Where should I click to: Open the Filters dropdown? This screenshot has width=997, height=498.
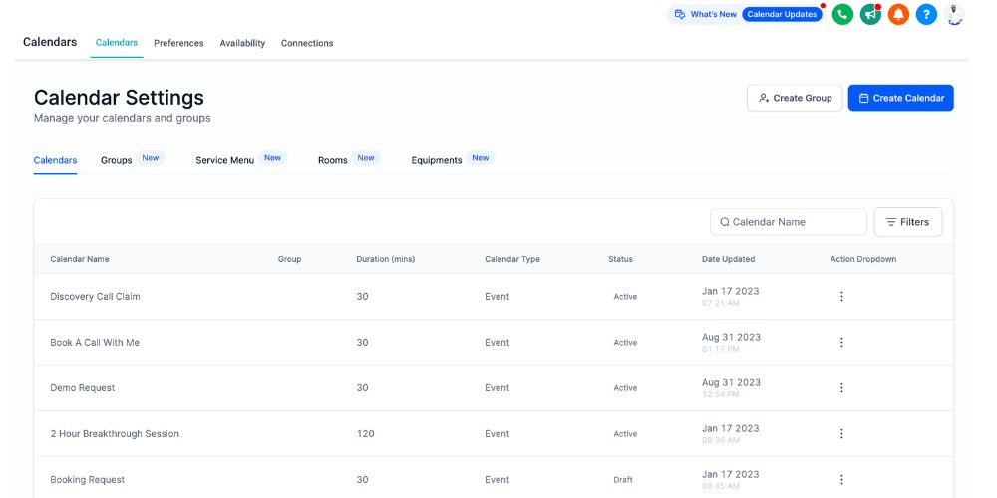coord(907,222)
